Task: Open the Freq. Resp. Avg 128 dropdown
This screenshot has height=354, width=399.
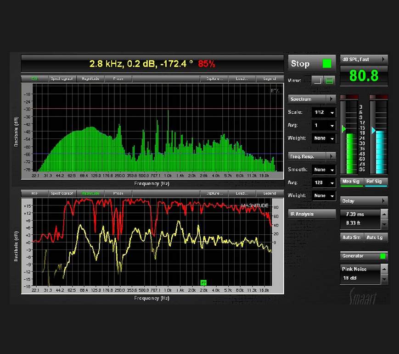Action: click(324, 183)
